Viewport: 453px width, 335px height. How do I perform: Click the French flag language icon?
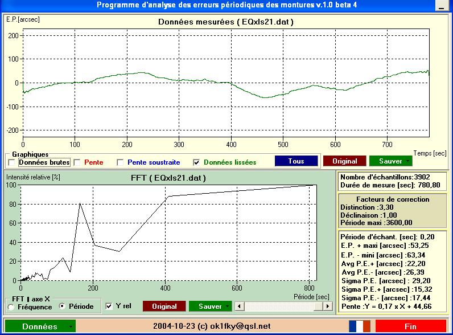[x=360, y=326]
